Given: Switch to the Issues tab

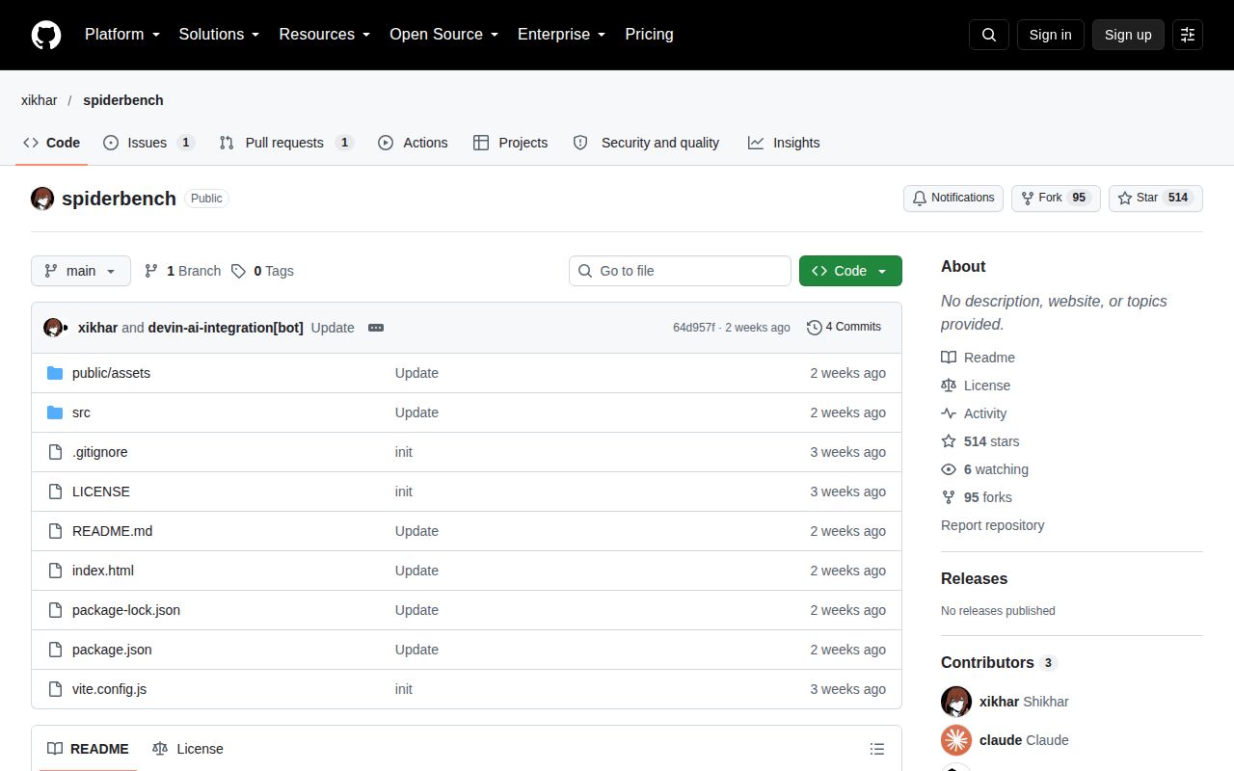Looking at the screenshot, I should [x=148, y=143].
